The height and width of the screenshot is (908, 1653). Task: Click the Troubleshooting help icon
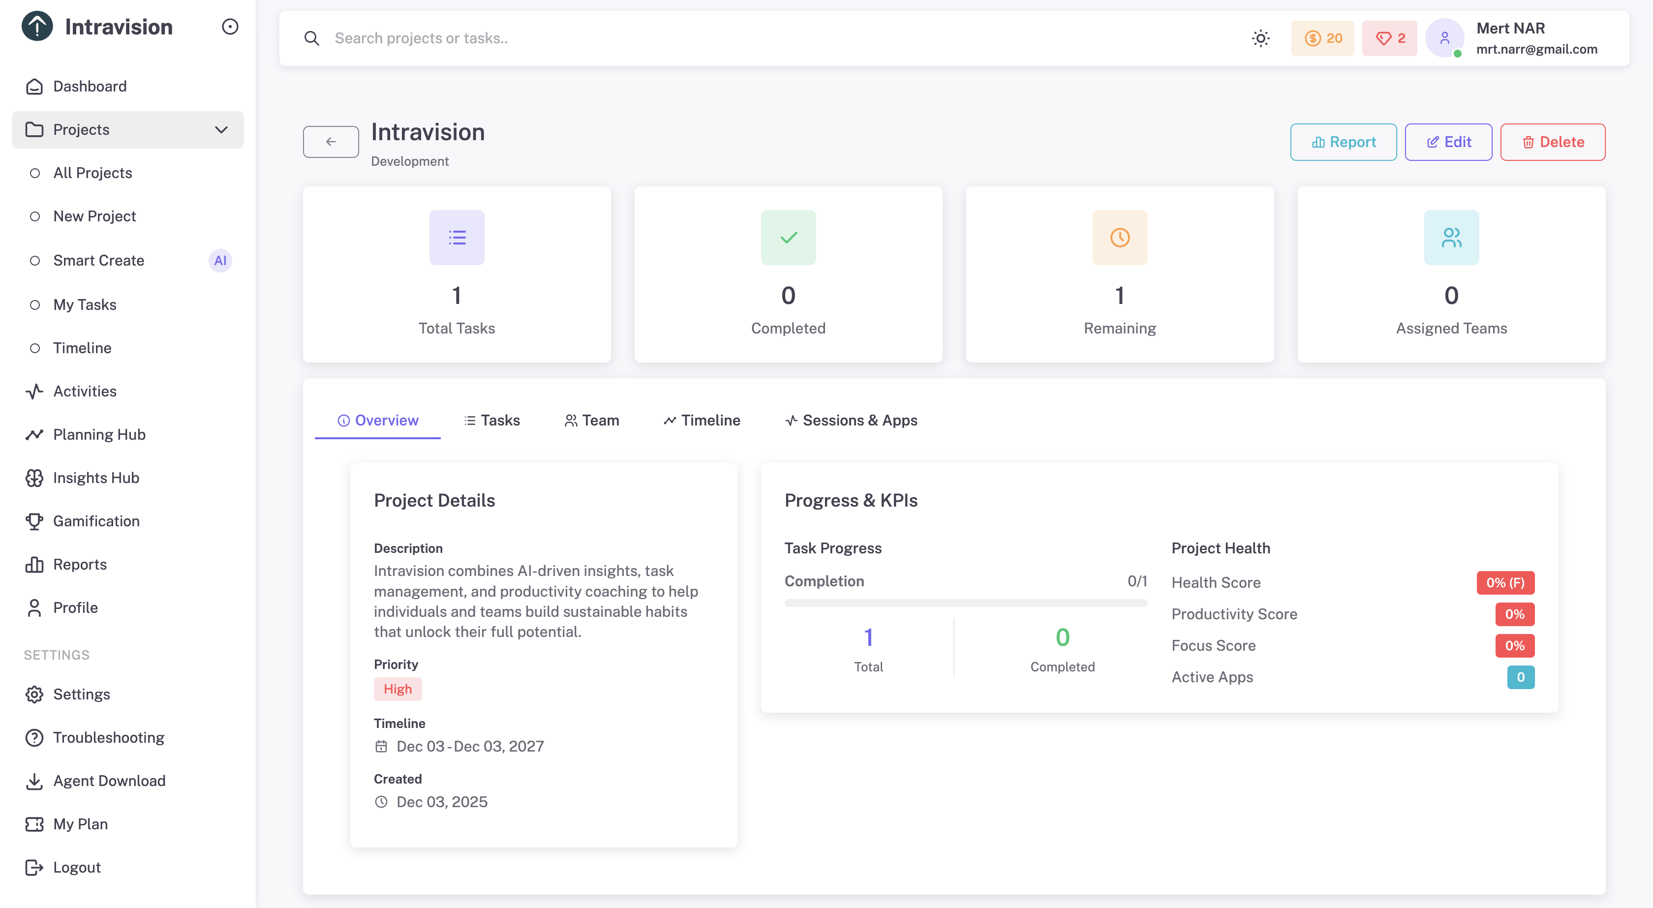click(x=34, y=737)
